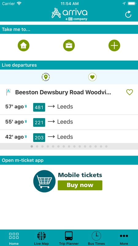Select the second page indicator dot
The height and width of the screenshot is (246, 138).
coord(37,146)
